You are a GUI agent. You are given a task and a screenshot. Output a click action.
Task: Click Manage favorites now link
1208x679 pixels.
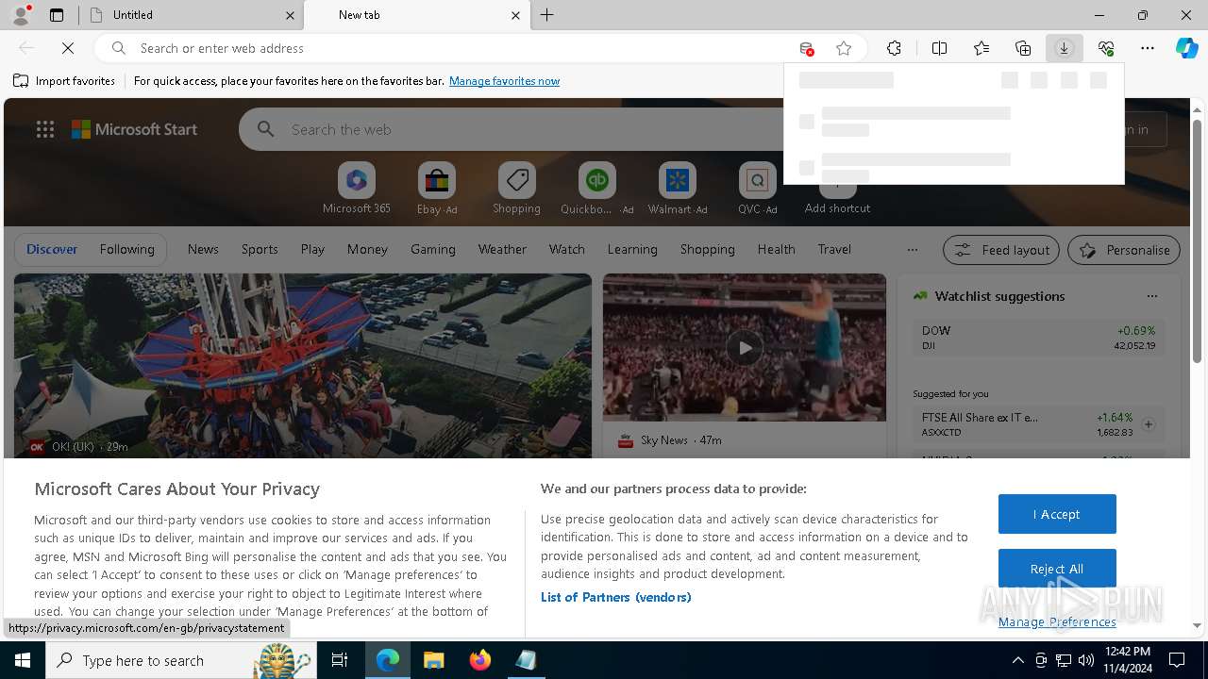(504, 81)
